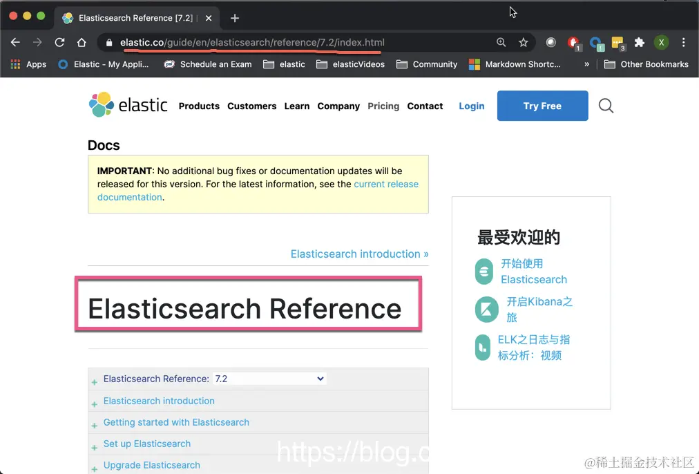Viewport: 699px width, 474px height.
Task: Open the Community bookmarks folder
Action: tap(427, 64)
